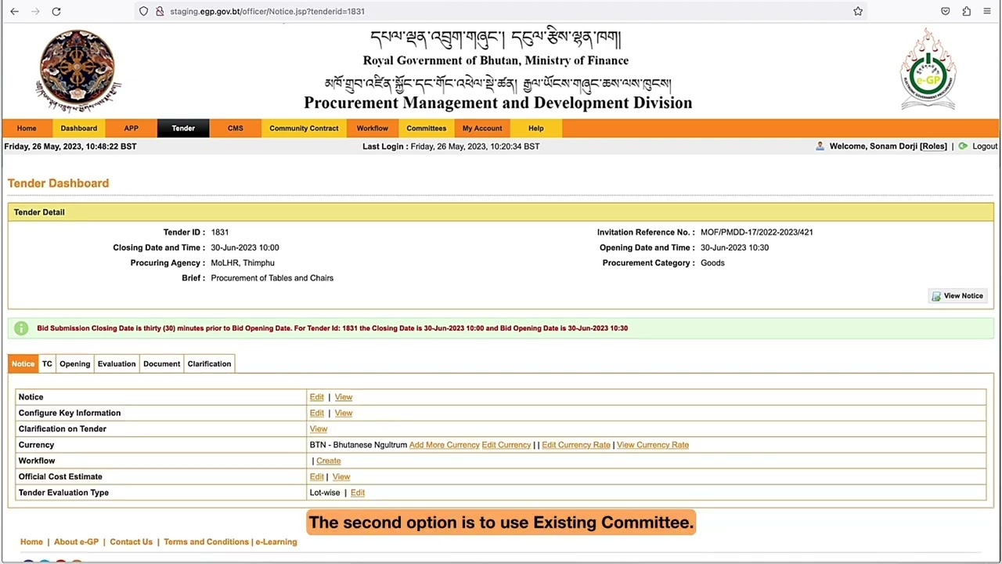Image resolution: width=1002 pixels, height=564 pixels.
Task: Open the Community Contract menu
Action: (304, 128)
